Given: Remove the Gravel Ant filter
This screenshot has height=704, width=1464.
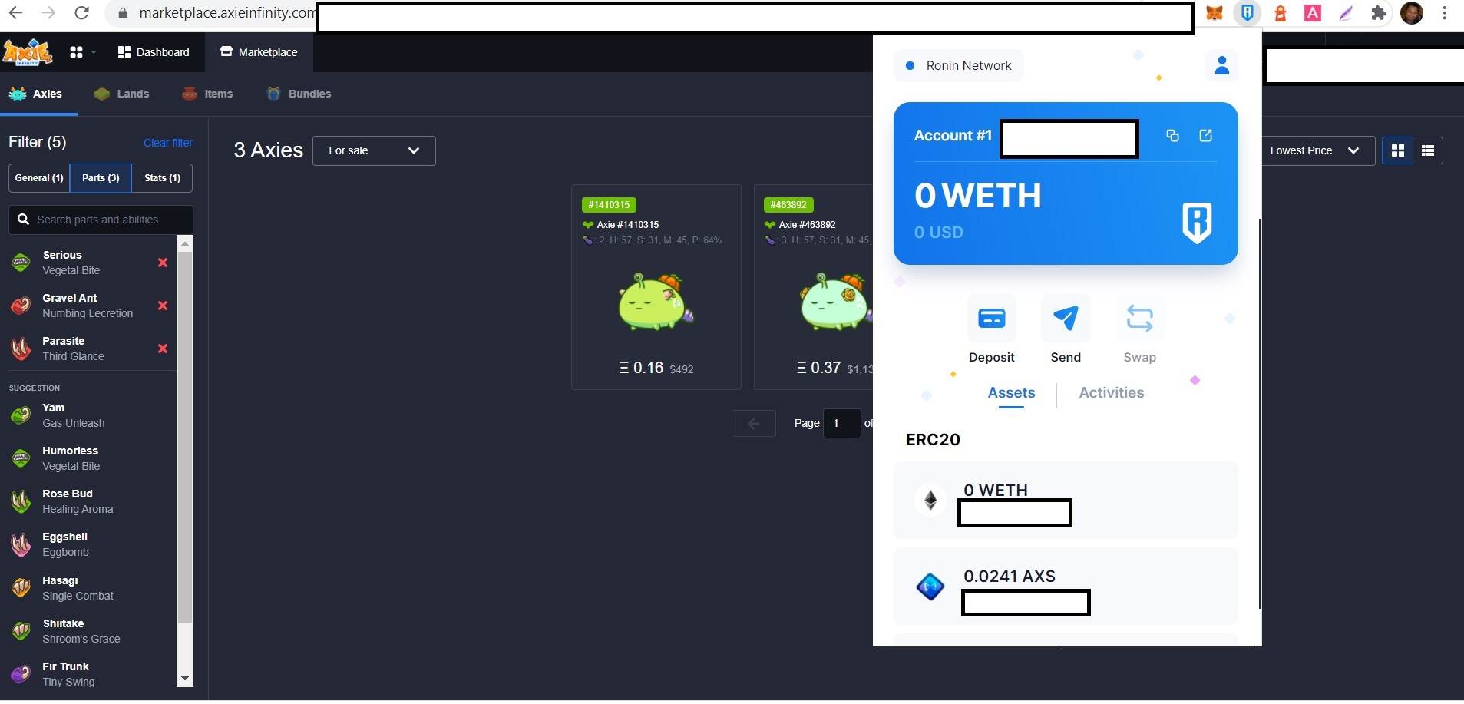Looking at the screenshot, I should tap(163, 306).
